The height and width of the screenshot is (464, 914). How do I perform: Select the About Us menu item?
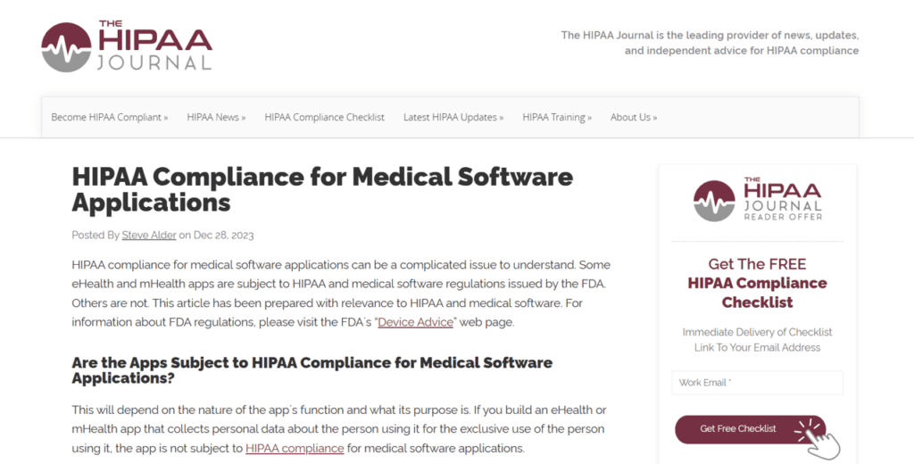[633, 117]
